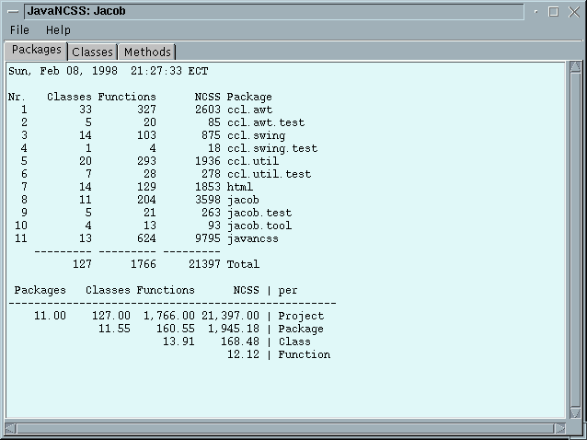Click the vertical scrollbar down arrow
This screenshot has width=587, height=440.
pyautogui.click(x=575, y=412)
